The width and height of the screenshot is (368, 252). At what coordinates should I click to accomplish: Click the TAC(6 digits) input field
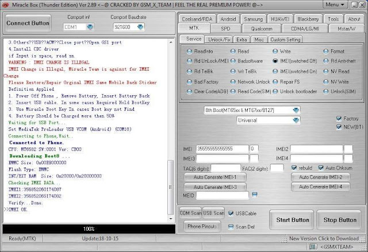[x=225, y=168]
